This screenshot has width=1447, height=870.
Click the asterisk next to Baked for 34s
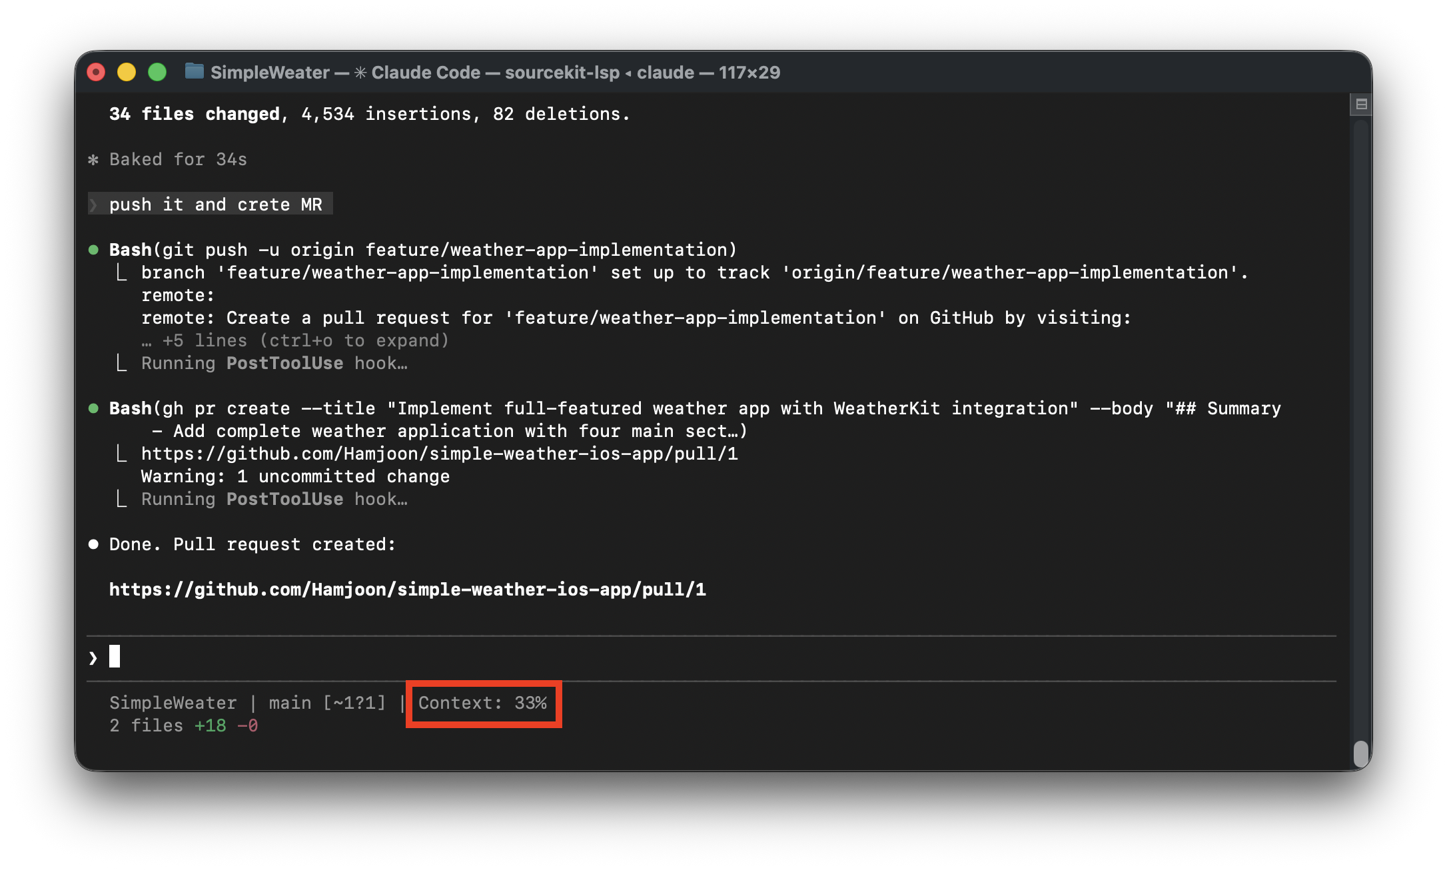93,160
